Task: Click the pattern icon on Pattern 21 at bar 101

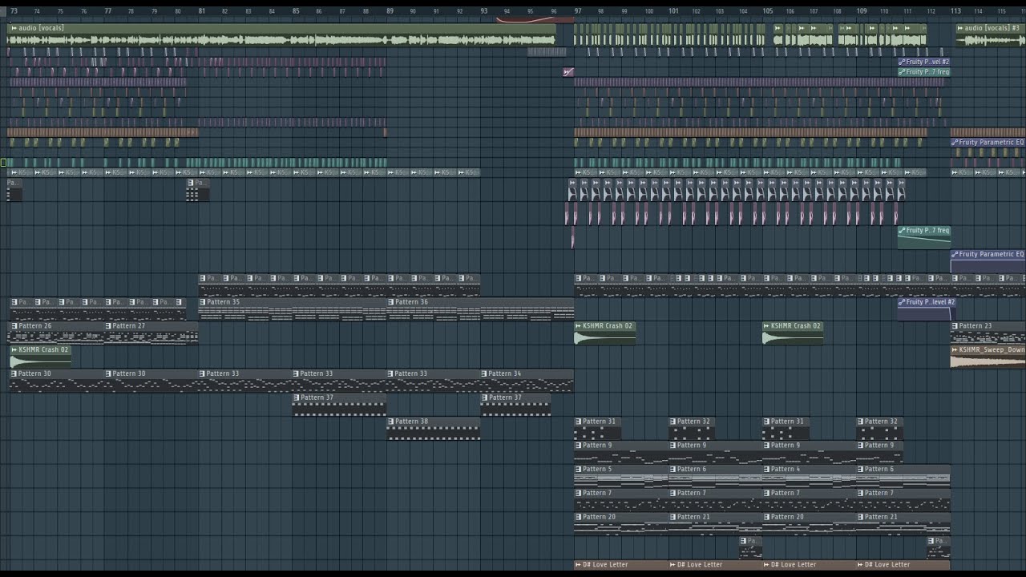Action: [673, 517]
